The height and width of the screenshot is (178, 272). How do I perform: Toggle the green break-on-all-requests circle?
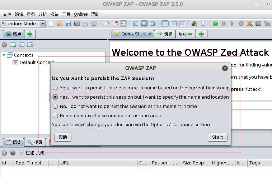tap(215, 24)
